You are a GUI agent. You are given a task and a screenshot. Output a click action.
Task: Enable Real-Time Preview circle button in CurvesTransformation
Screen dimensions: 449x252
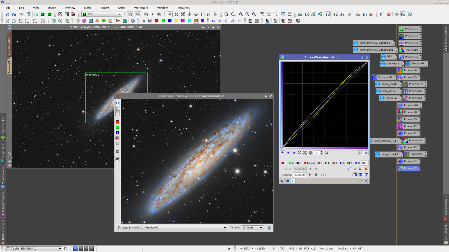tap(293, 181)
